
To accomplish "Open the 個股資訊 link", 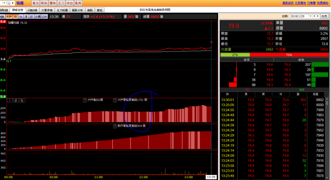I will [288, 3].
